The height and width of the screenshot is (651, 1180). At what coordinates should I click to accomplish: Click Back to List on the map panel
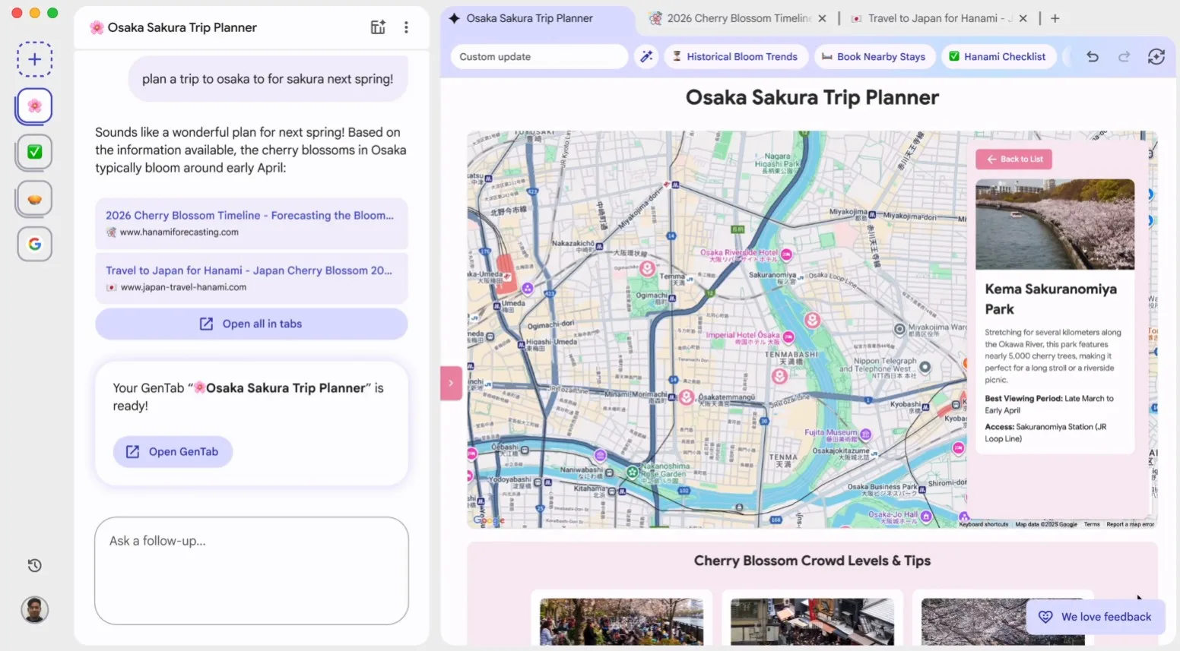tap(1013, 159)
